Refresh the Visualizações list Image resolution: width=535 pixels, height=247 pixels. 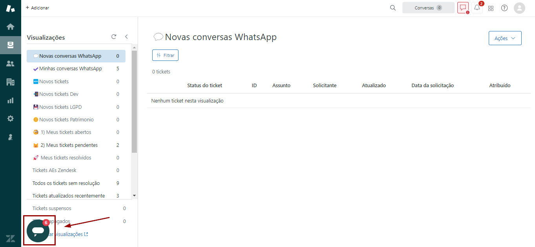(x=114, y=37)
